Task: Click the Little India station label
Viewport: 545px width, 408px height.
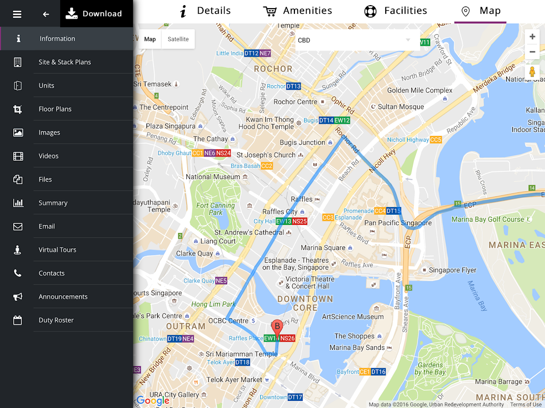Action: [x=230, y=53]
